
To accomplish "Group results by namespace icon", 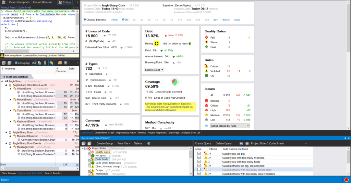I will click(40, 63).
